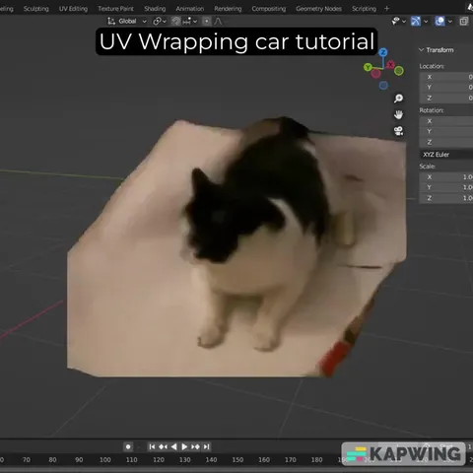Click the zoom view magnifier icon
The height and width of the screenshot is (473, 473).
(x=398, y=99)
